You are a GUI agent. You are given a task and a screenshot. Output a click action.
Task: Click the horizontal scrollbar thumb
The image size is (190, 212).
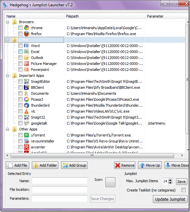click(92, 155)
